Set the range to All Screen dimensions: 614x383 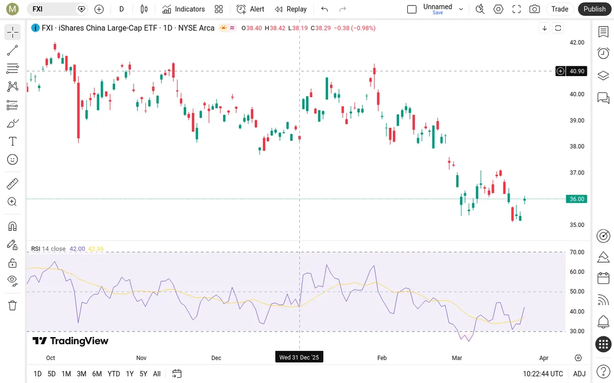157,374
